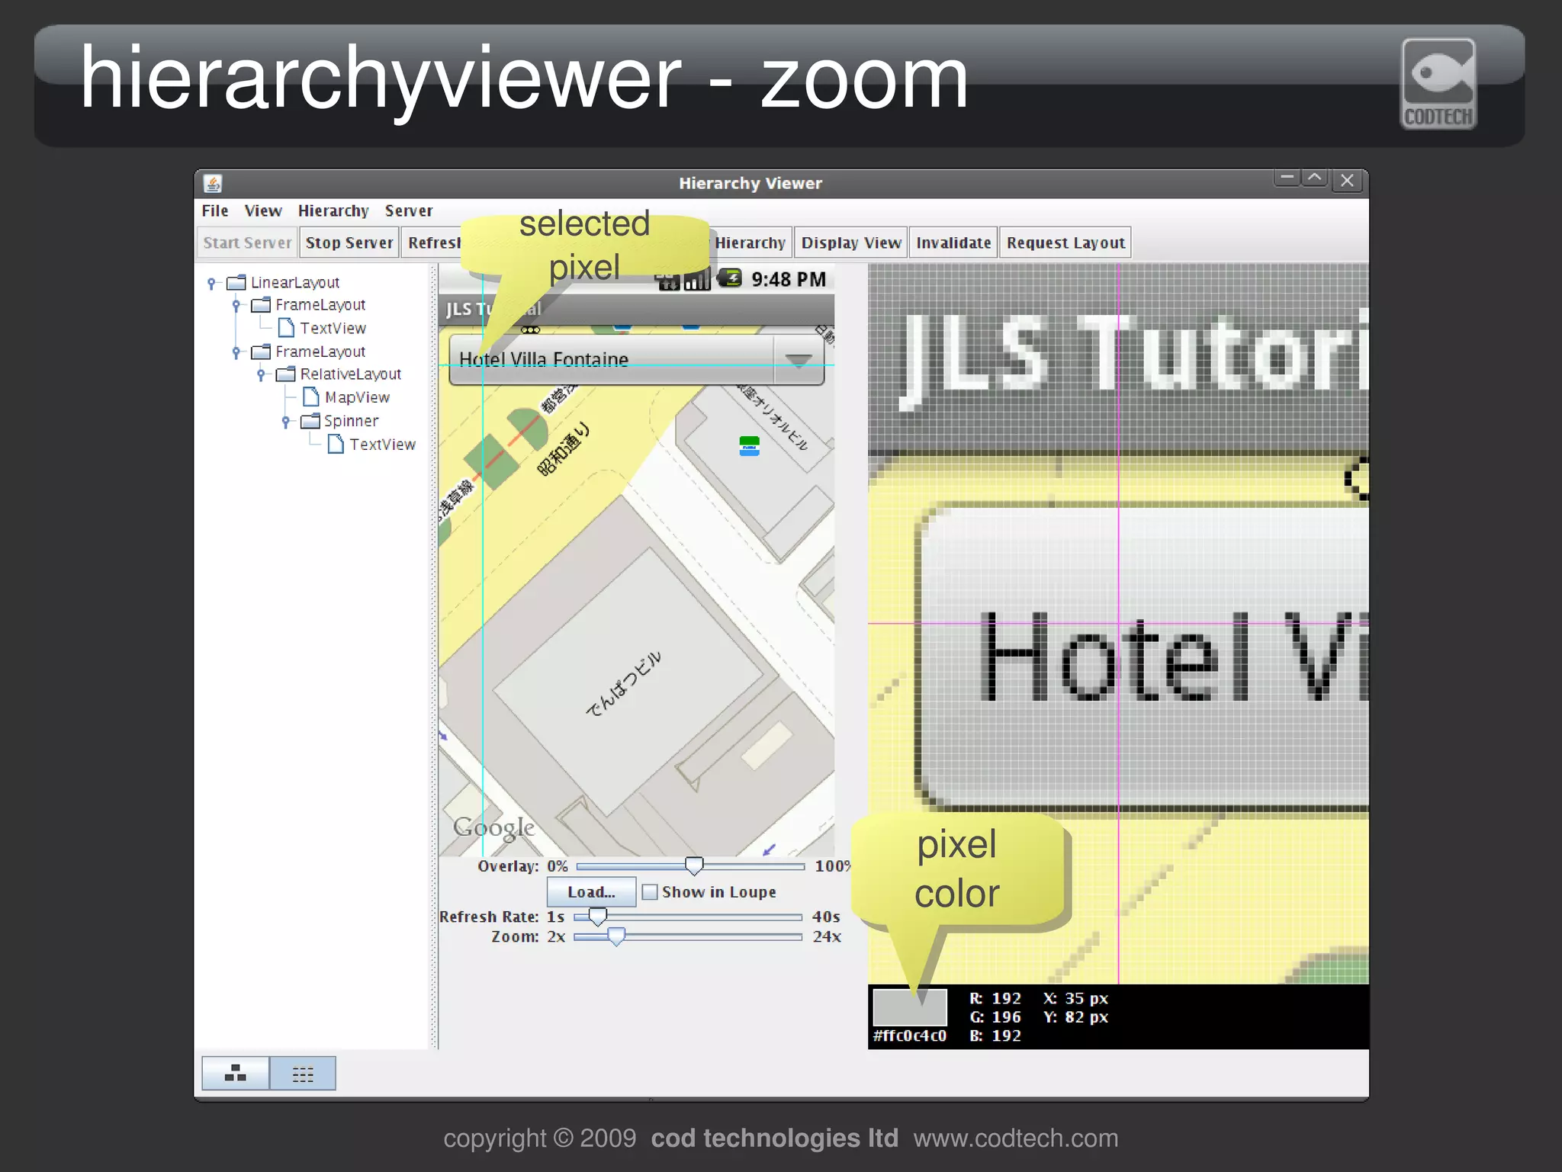Select the Spinner folder icon
This screenshot has height=1172, width=1562.
310,421
